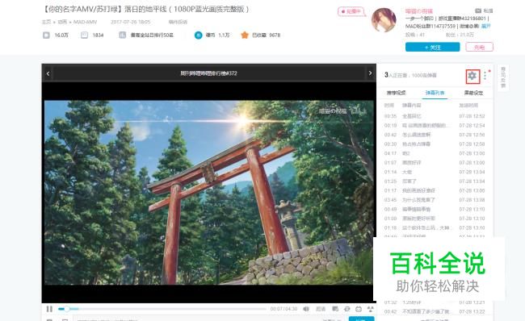
Task: Expand uploader description via blue 展开 link
Action: 485,26
